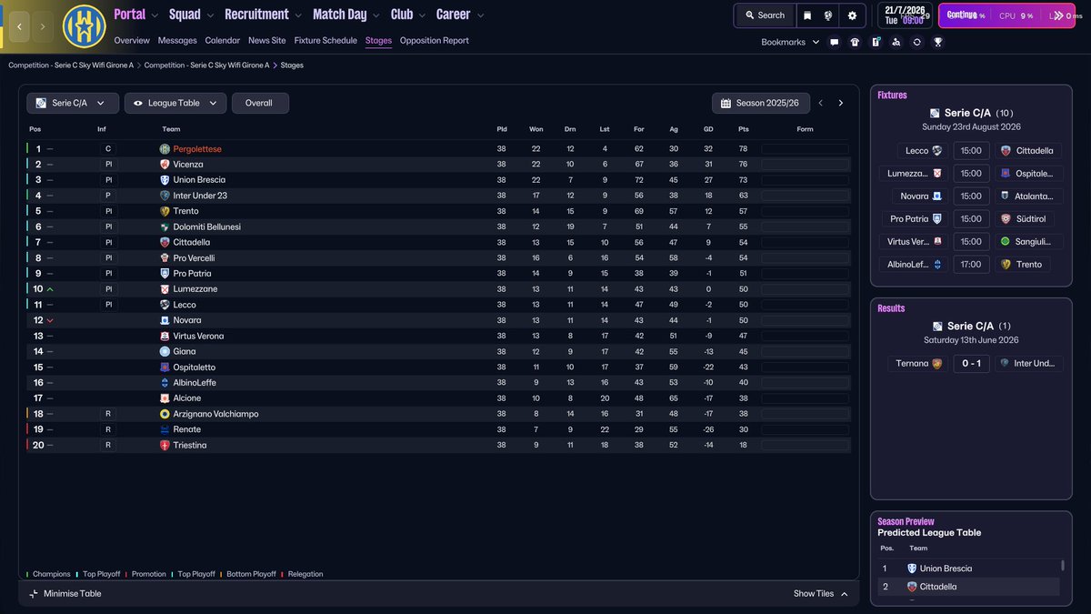Image resolution: width=1091 pixels, height=614 pixels.
Task: Open the bookmark icon beside Search
Action: pos(806,15)
